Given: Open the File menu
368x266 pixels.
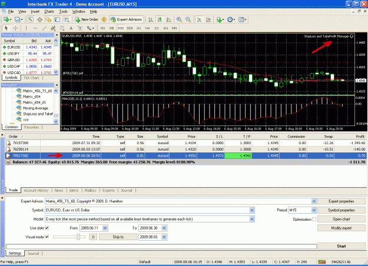Looking at the screenshot, I should (x=11, y=12).
